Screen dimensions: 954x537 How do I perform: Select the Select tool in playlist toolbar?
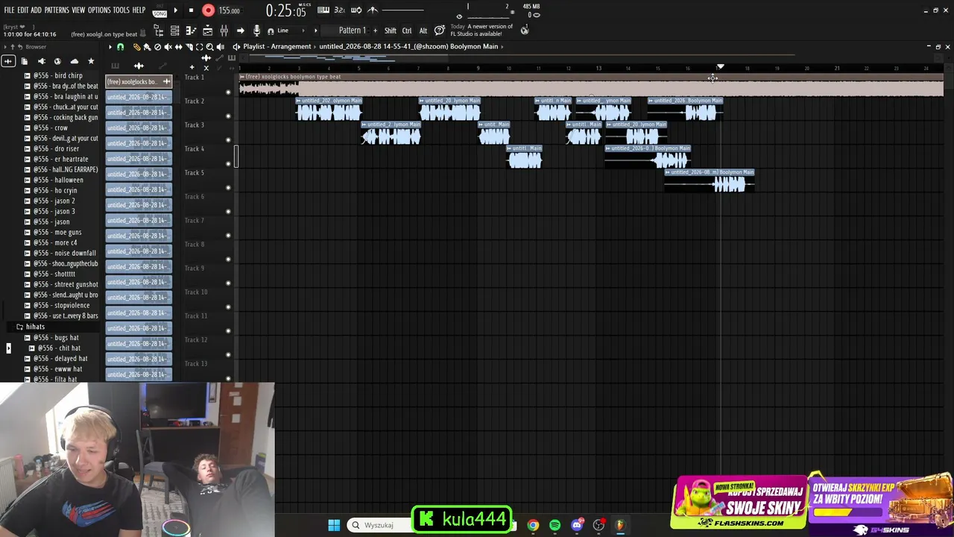[199, 47]
